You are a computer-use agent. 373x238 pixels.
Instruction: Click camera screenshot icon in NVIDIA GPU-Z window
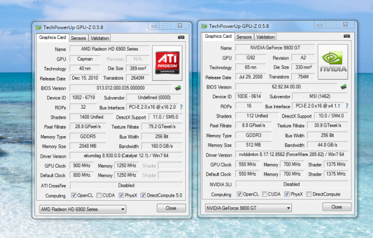pyautogui.click(x=347, y=36)
